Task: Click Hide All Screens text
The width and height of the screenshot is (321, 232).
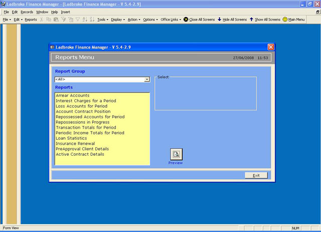Action: click(x=235, y=20)
